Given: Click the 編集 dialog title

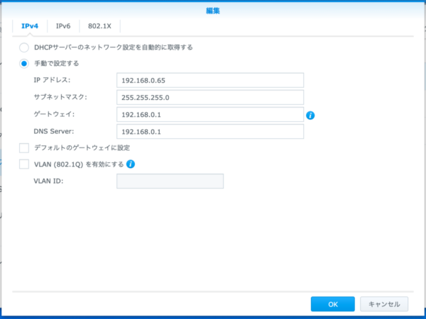Looking at the screenshot, I should [x=213, y=11].
